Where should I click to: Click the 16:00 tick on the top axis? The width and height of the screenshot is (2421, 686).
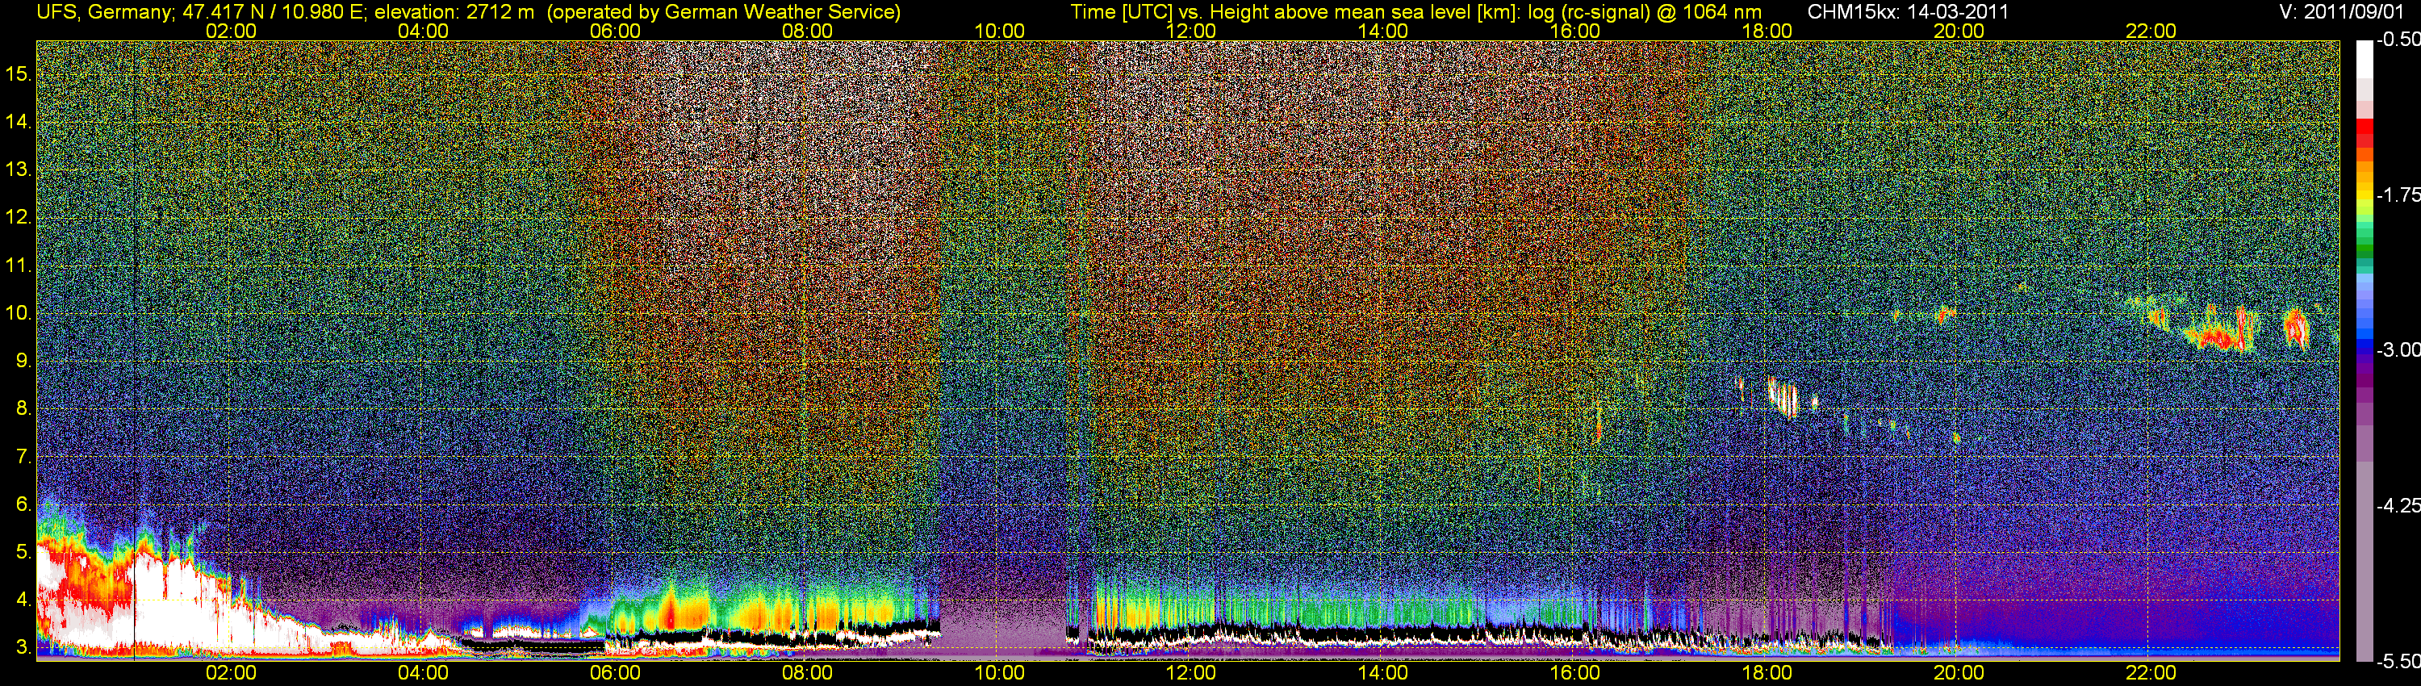coord(1574,31)
